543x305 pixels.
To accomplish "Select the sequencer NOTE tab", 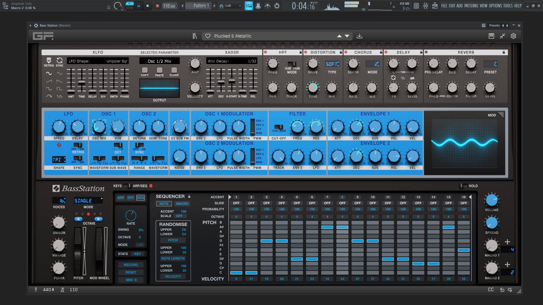I will tap(164, 204).
